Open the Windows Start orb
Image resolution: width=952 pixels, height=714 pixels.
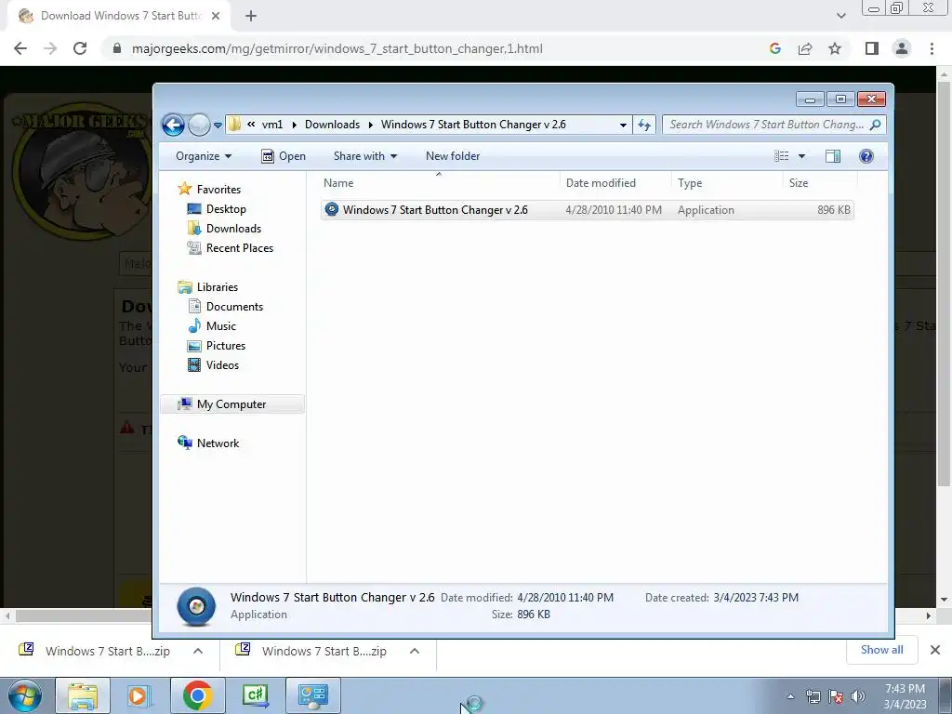click(25, 695)
